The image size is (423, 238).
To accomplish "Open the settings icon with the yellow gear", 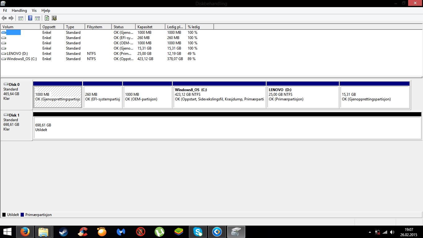I will pyautogui.click(x=54, y=18).
